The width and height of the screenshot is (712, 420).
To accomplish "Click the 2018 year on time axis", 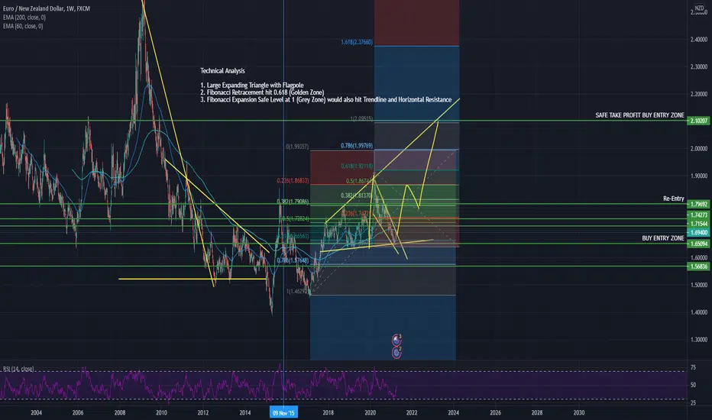I will point(328,412).
